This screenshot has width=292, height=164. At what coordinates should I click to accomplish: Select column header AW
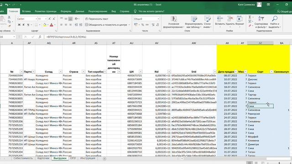(x=194, y=43)
